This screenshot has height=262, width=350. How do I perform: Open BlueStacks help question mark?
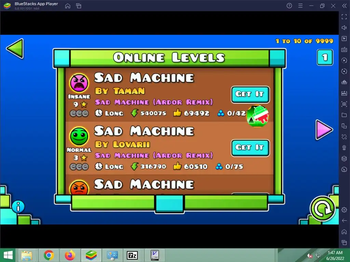(289, 6)
